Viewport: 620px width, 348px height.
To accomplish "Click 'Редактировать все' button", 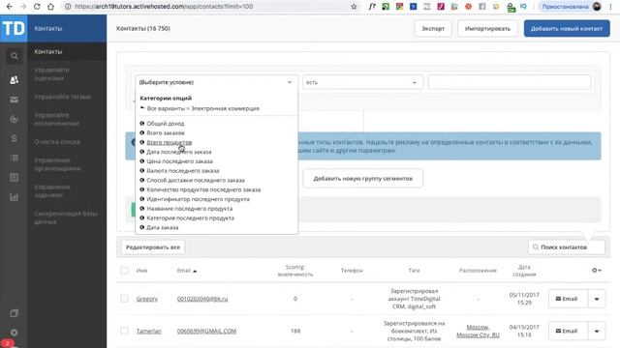I will click(153, 247).
